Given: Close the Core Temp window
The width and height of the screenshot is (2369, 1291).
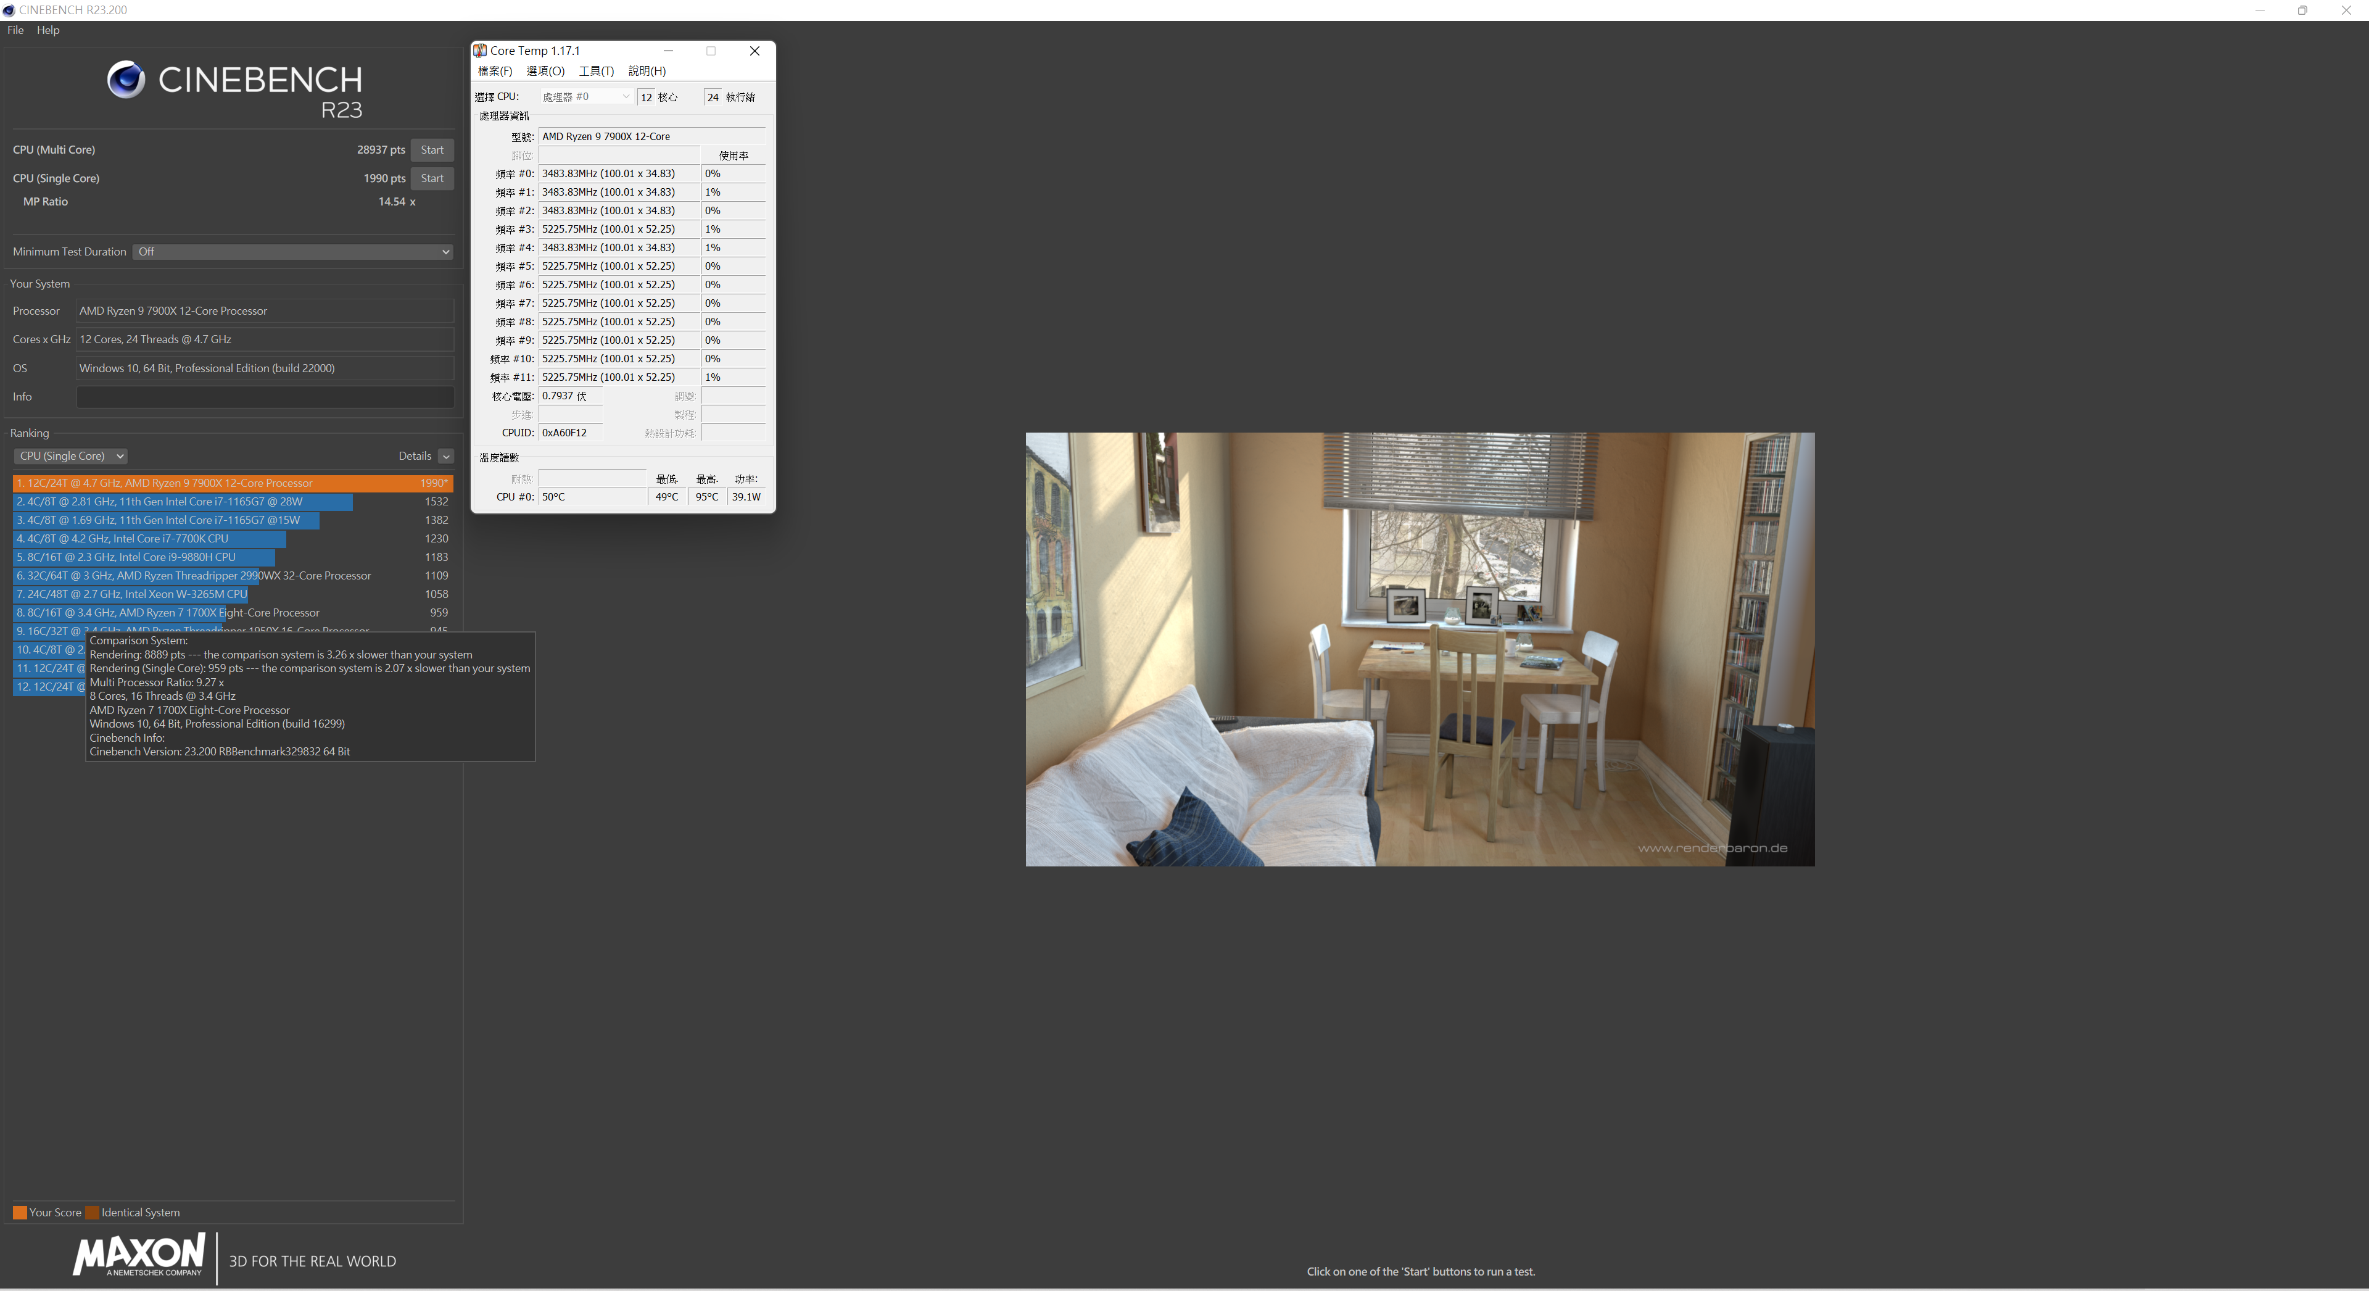Looking at the screenshot, I should (754, 52).
